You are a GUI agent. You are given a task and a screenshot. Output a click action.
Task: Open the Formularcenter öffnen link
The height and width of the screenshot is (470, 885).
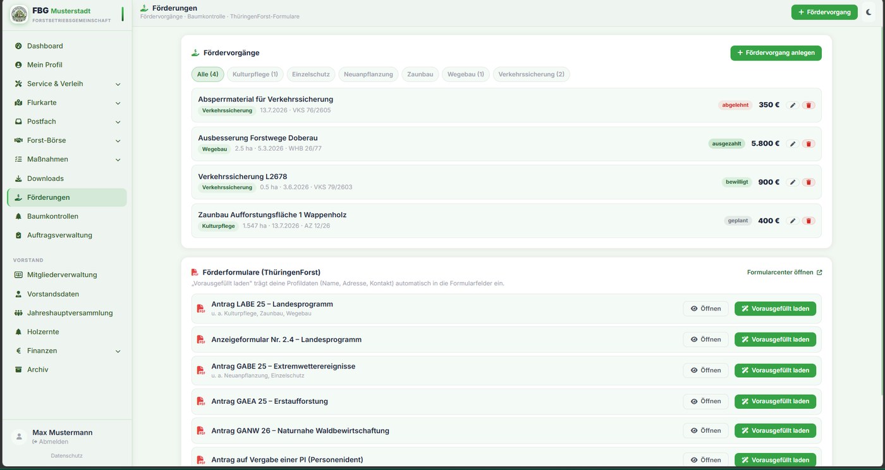pos(784,273)
